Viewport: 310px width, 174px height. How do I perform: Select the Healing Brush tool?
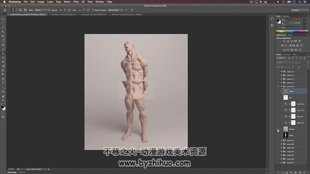(3, 45)
